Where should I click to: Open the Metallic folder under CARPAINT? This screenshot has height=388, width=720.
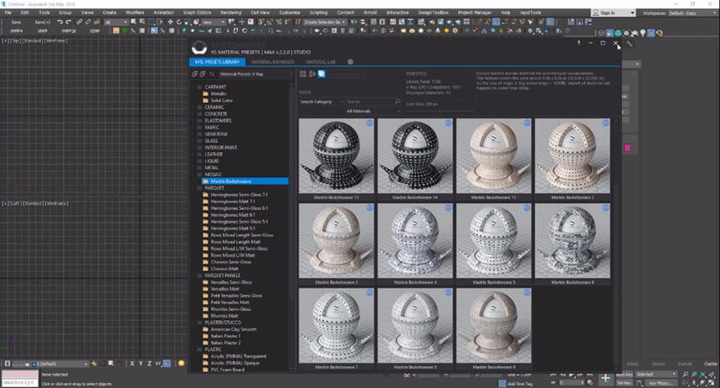219,94
